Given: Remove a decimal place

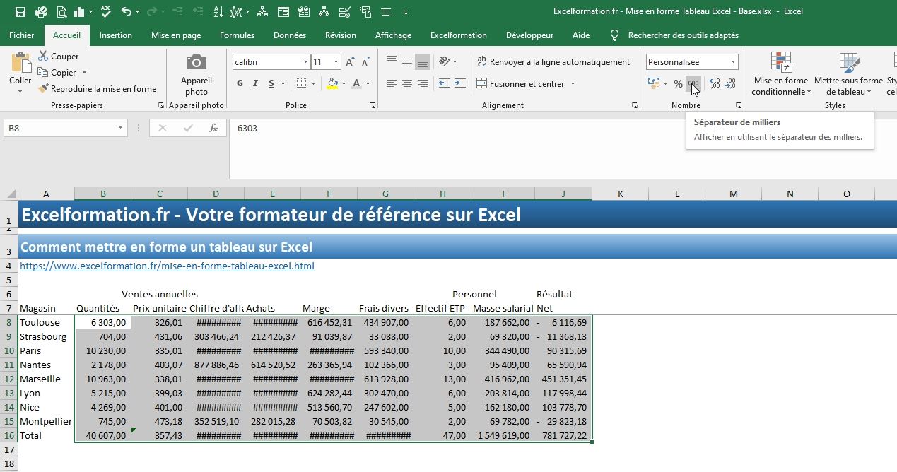Looking at the screenshot, I should click(730, 83).
